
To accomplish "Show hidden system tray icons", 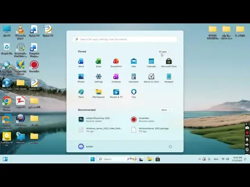I will click(x=200, y=159).
